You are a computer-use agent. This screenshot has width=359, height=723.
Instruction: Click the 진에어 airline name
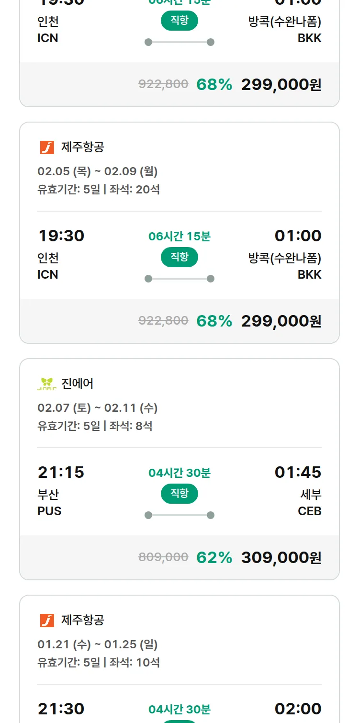coord(78,384)
